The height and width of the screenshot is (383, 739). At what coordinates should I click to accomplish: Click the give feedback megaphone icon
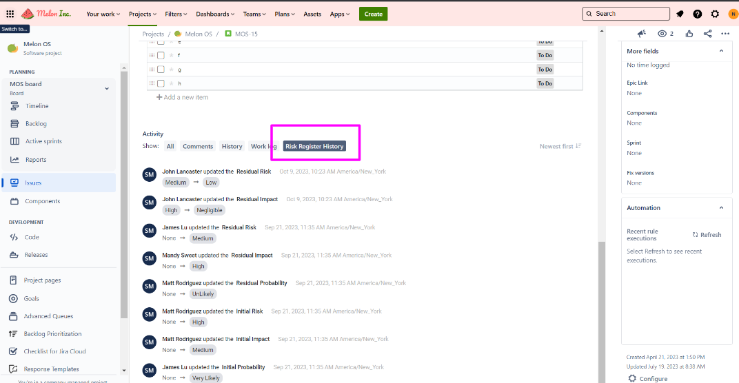[x=642, y=34]
